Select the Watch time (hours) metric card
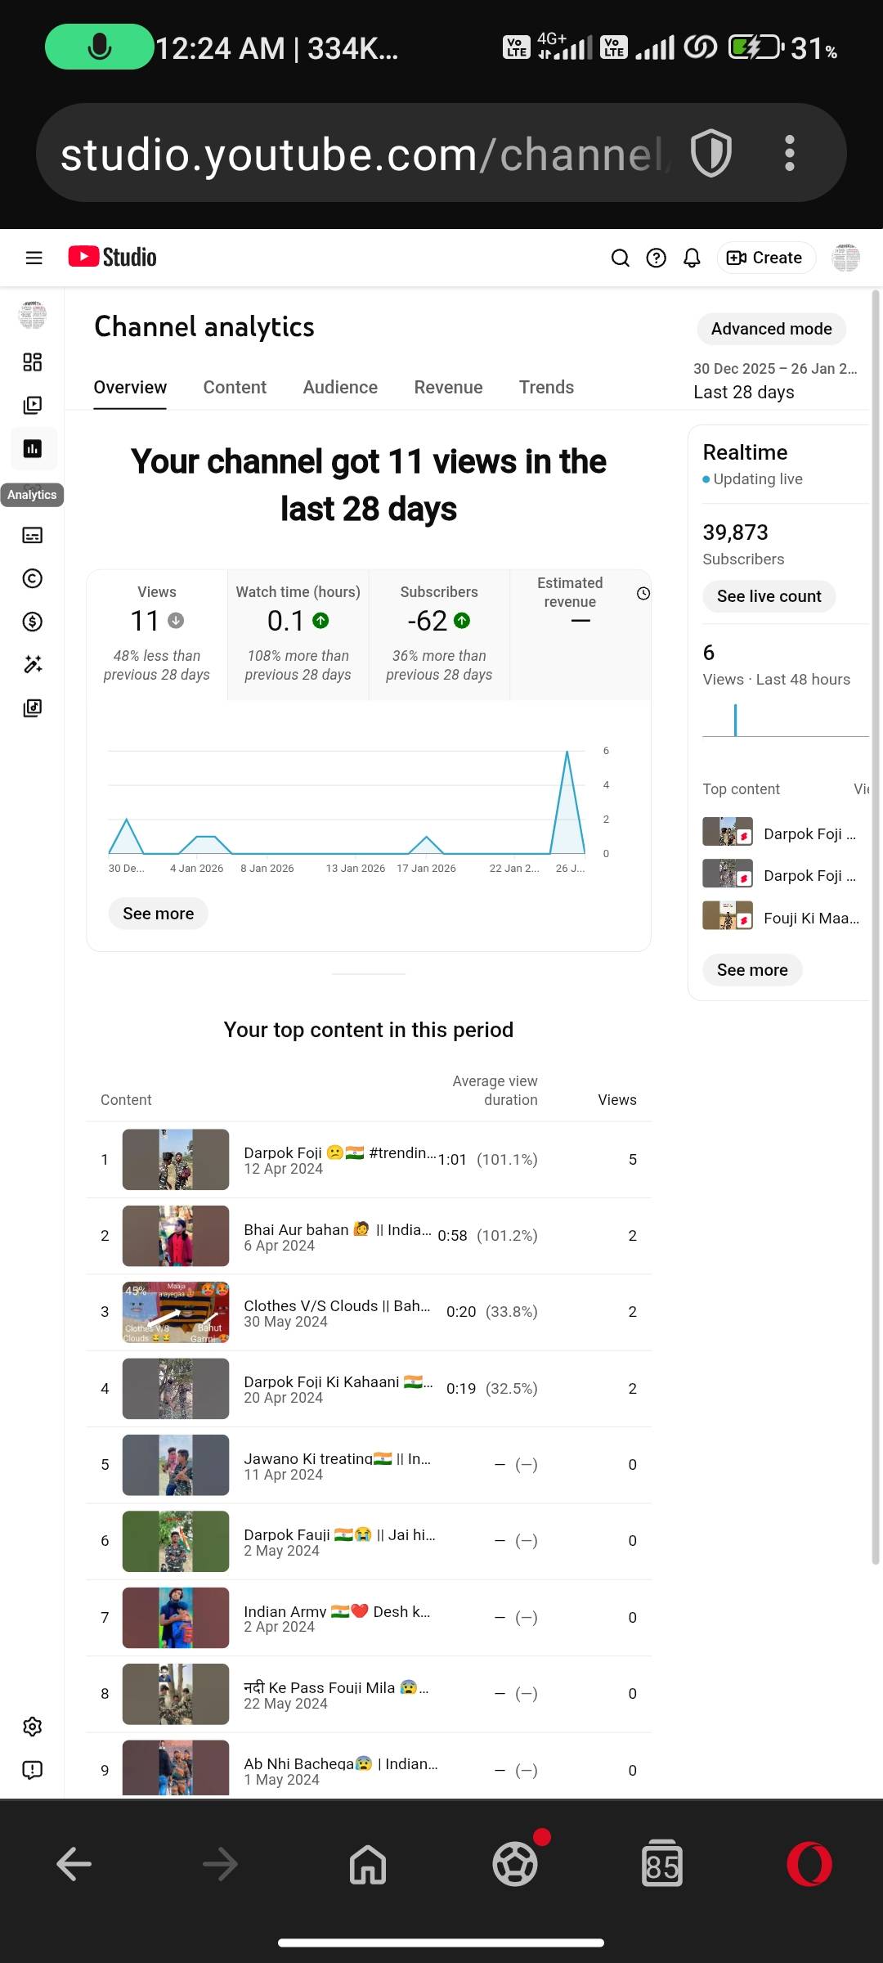 [x=298, y=635]
